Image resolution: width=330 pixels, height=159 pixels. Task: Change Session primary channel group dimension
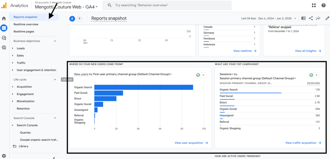click(258, 78)
